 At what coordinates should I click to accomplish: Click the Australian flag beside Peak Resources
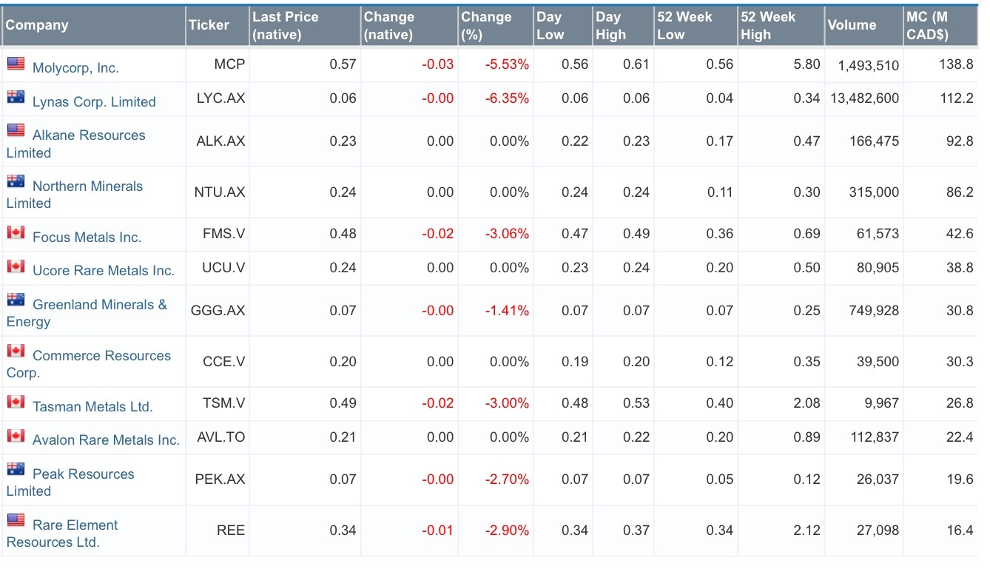[16, 470]
